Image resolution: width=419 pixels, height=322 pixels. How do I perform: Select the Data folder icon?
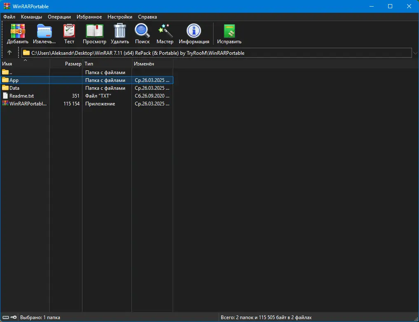click(5, 88)
